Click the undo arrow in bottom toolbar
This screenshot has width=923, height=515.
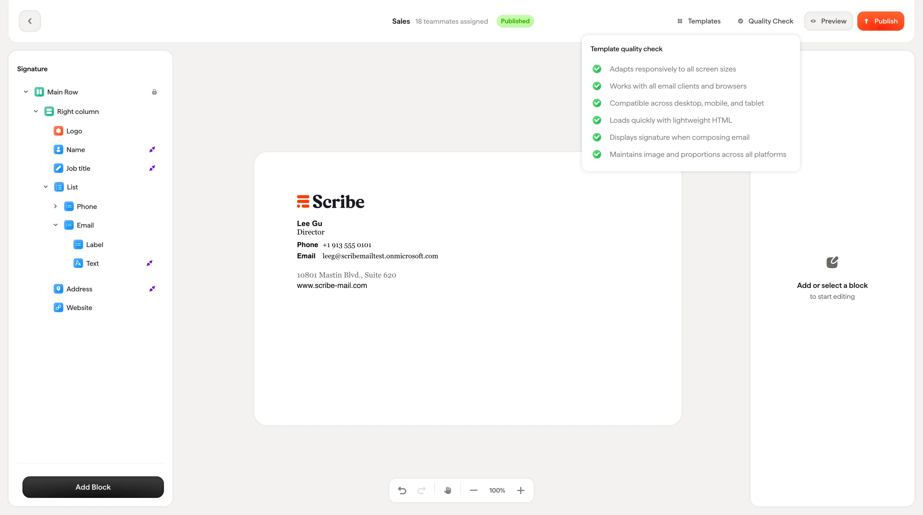coord(402,490)
